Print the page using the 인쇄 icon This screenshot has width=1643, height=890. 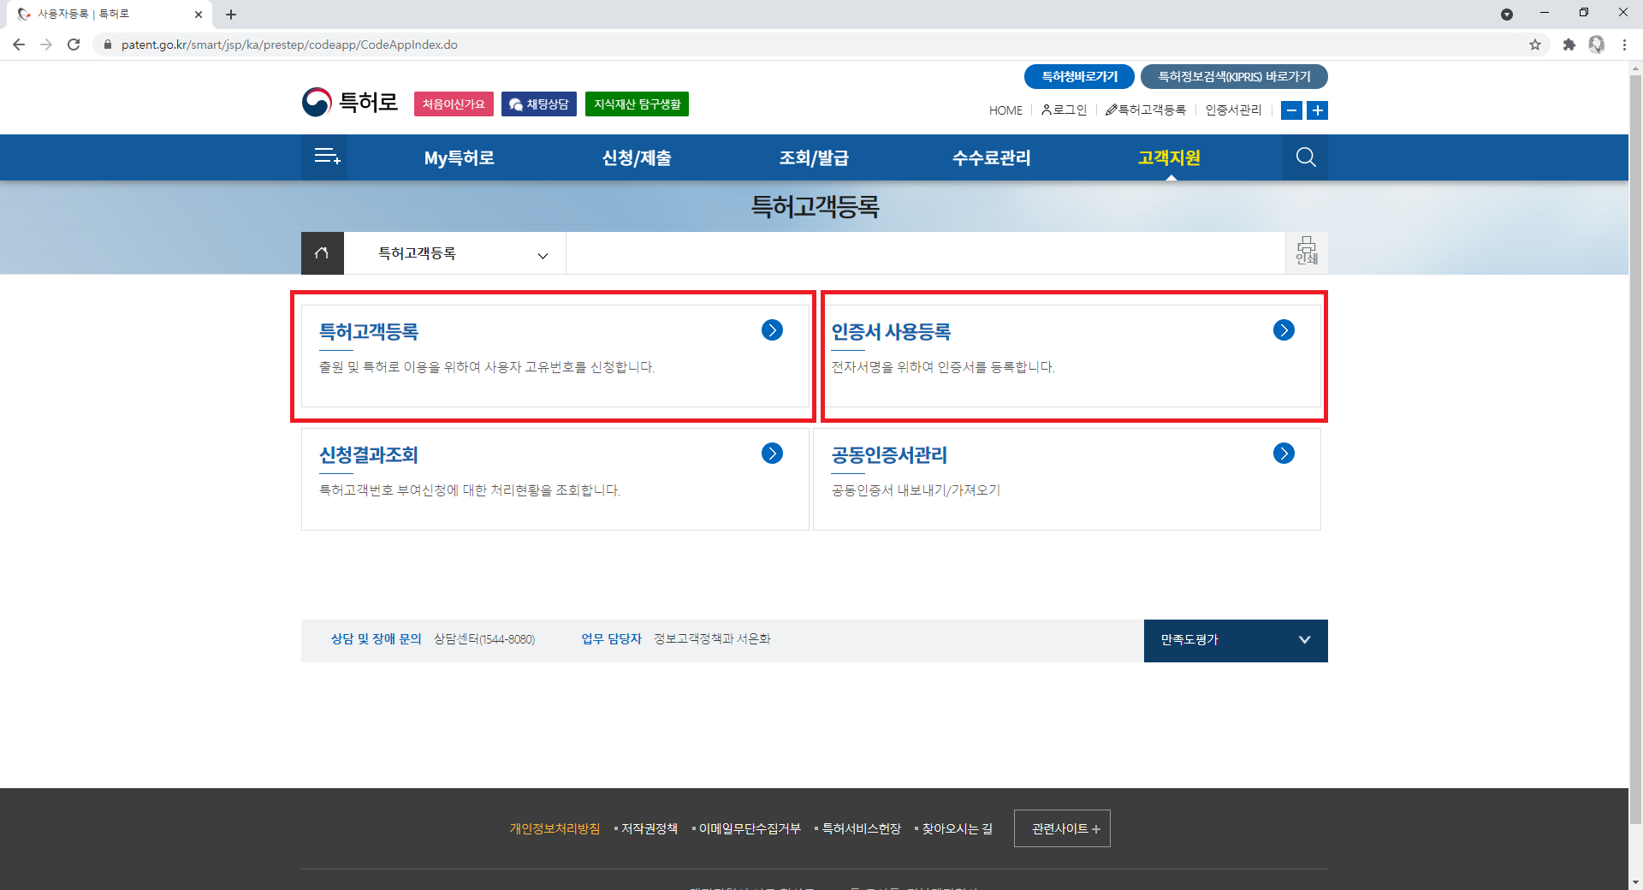1306,252
